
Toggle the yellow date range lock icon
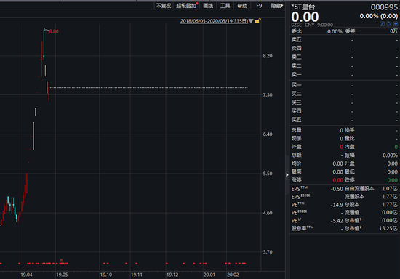click(x=257, y=21)
